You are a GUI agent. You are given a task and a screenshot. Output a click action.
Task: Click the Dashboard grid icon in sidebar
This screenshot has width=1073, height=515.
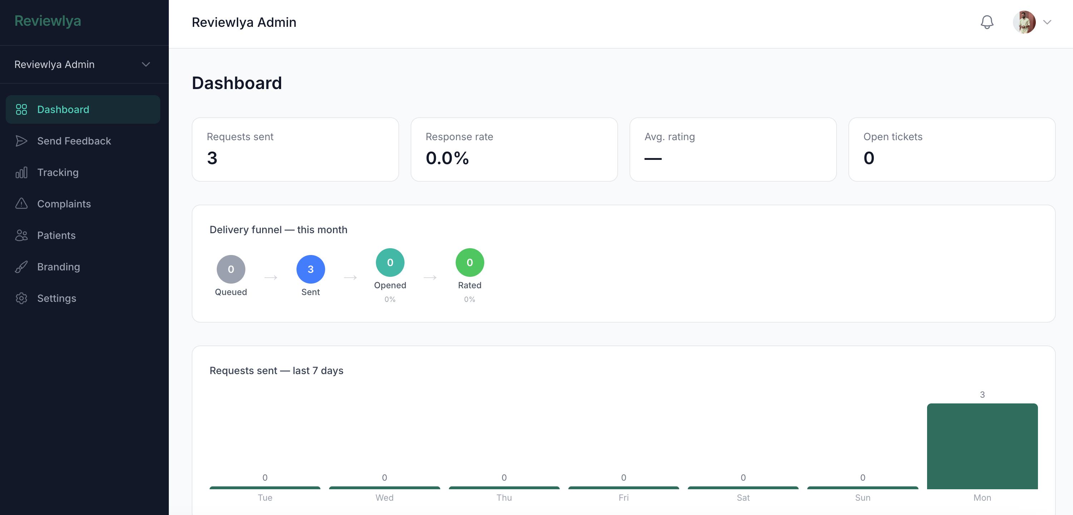pyautogui.click(x=21, y=109)
